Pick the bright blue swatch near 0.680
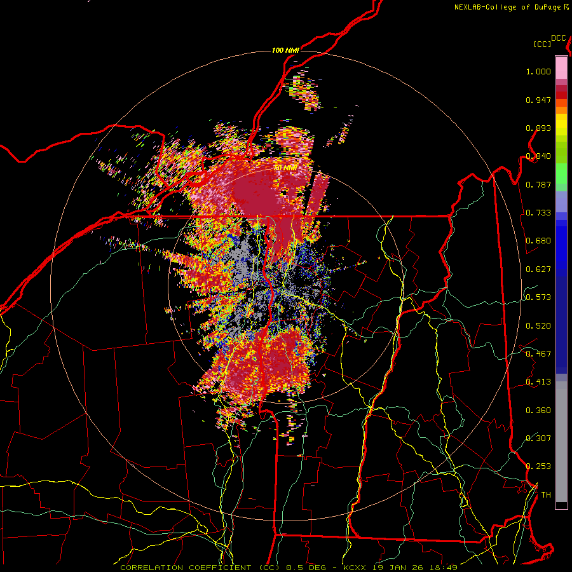The width and height of the screenshot is (572, 572). pos(561,243)
